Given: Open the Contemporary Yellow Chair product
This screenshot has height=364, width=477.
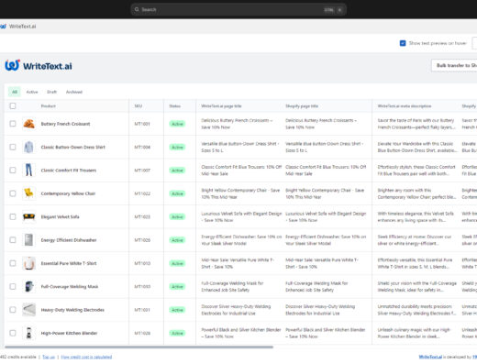Looking at the screenshot, I should [x=68, y=193].
